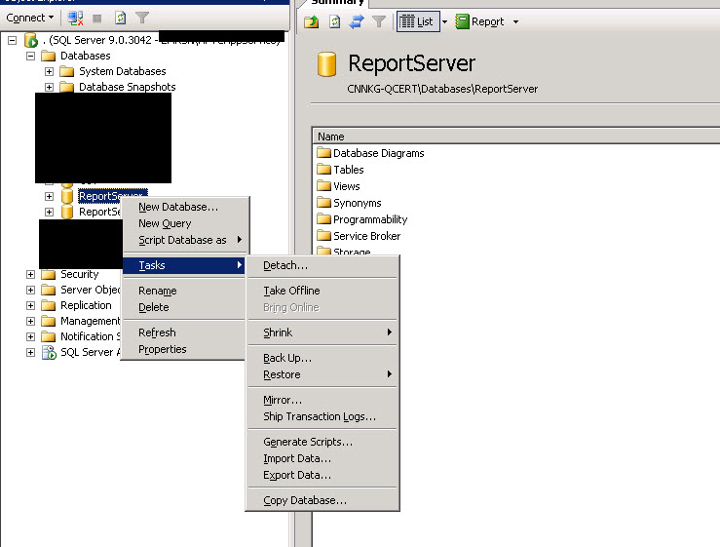Expand the Security folder node
The height and width of the screenshot is (547, 720).
[x=31, y=274]
